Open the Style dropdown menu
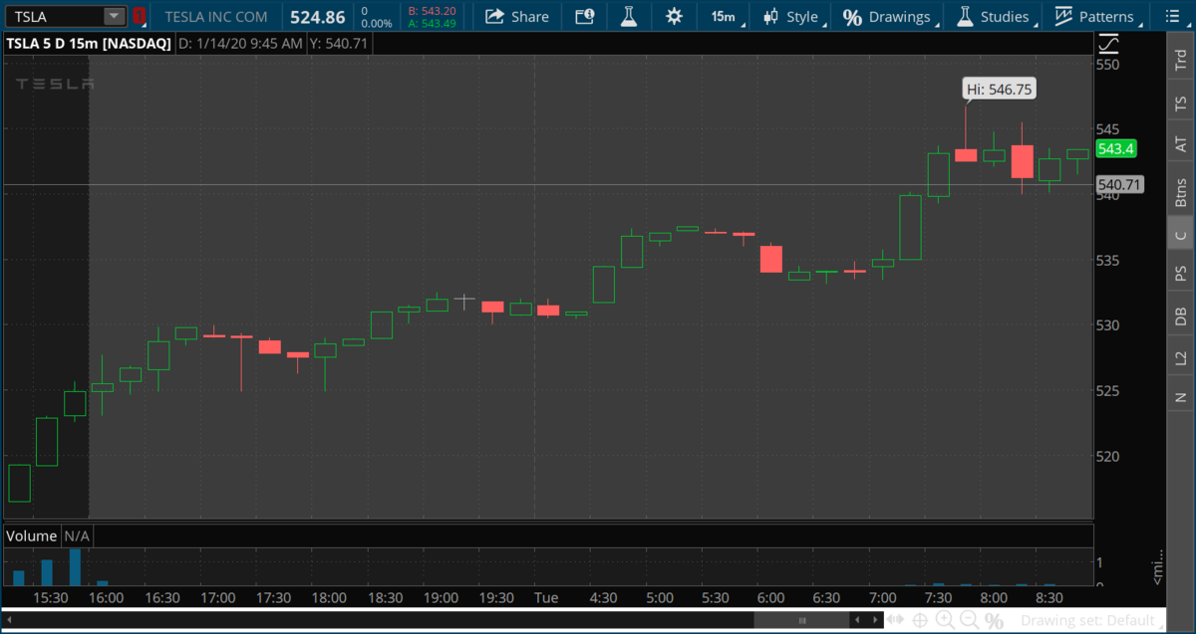The image size is (1196, 634). point(794,16)
